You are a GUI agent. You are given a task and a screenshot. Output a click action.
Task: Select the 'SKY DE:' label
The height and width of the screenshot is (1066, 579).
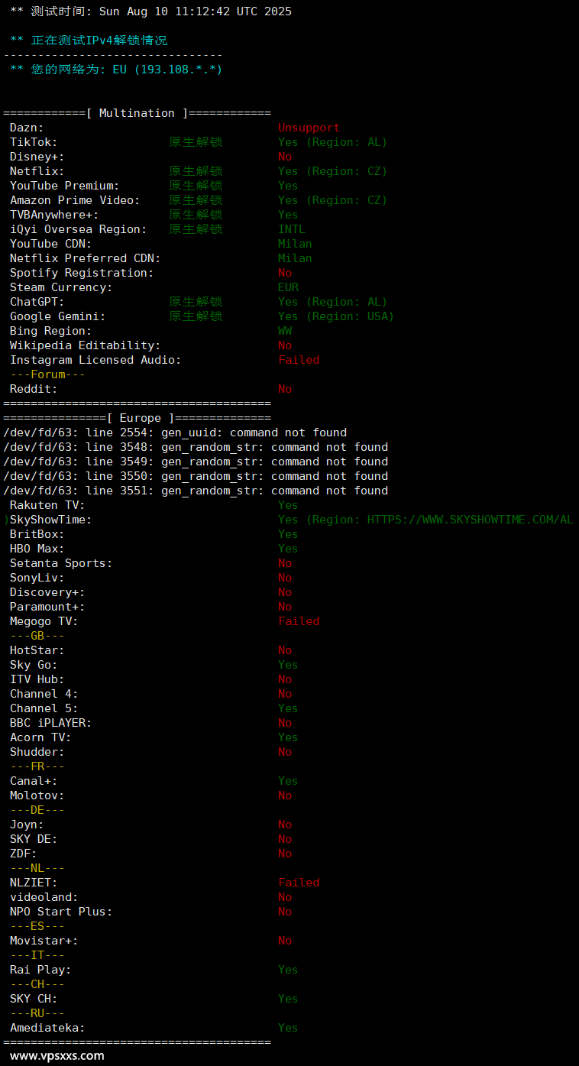(x=34, y=839)
